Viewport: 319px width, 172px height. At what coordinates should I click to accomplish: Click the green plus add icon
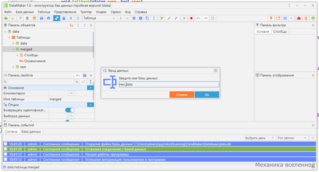[121, 18]
